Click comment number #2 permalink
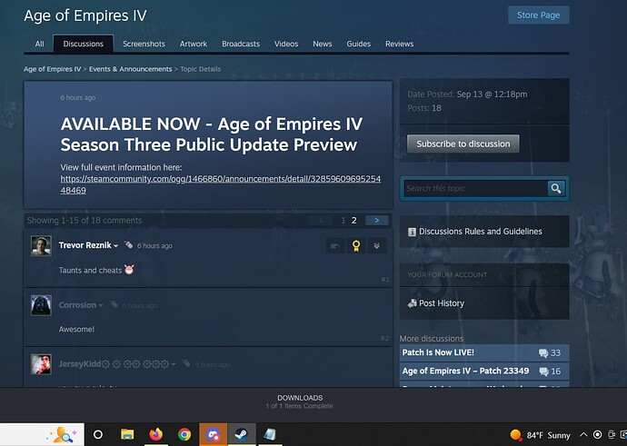This screenshot has width=627, height=446. [x=384, y=339]
